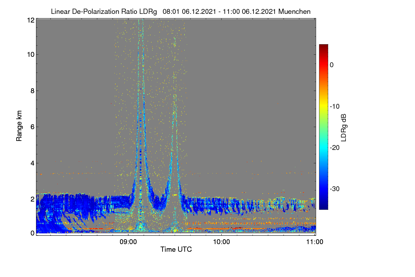
Task: Click the colorbar 0 dB label
Action: pyautogui.click(x=332, y=65)
